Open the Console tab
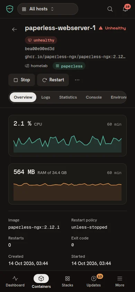Screen dimensions: 135x292 (x=94, y=97)
